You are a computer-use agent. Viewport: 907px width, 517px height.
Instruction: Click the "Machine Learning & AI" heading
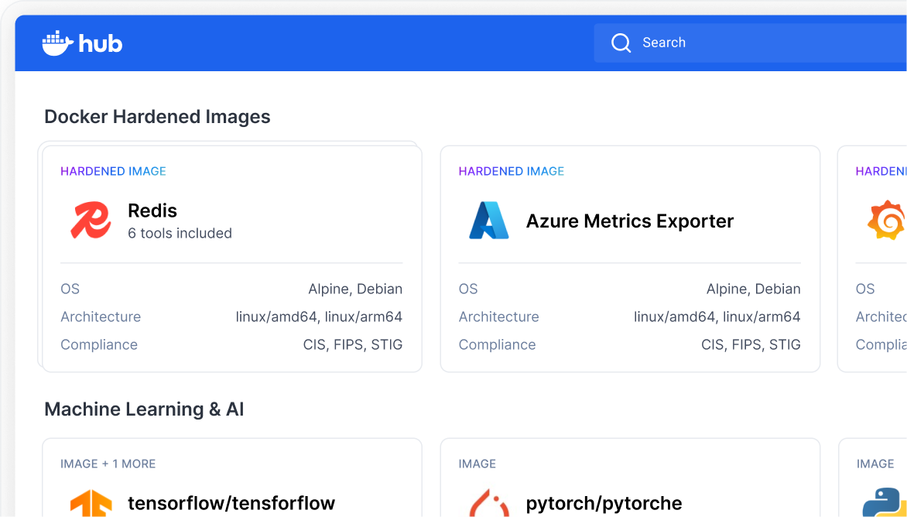[144, 409]
